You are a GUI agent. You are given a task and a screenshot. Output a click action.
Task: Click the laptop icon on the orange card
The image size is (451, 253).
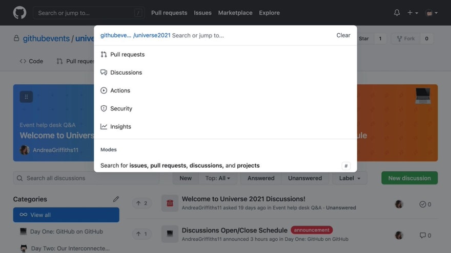pos(423,96)
